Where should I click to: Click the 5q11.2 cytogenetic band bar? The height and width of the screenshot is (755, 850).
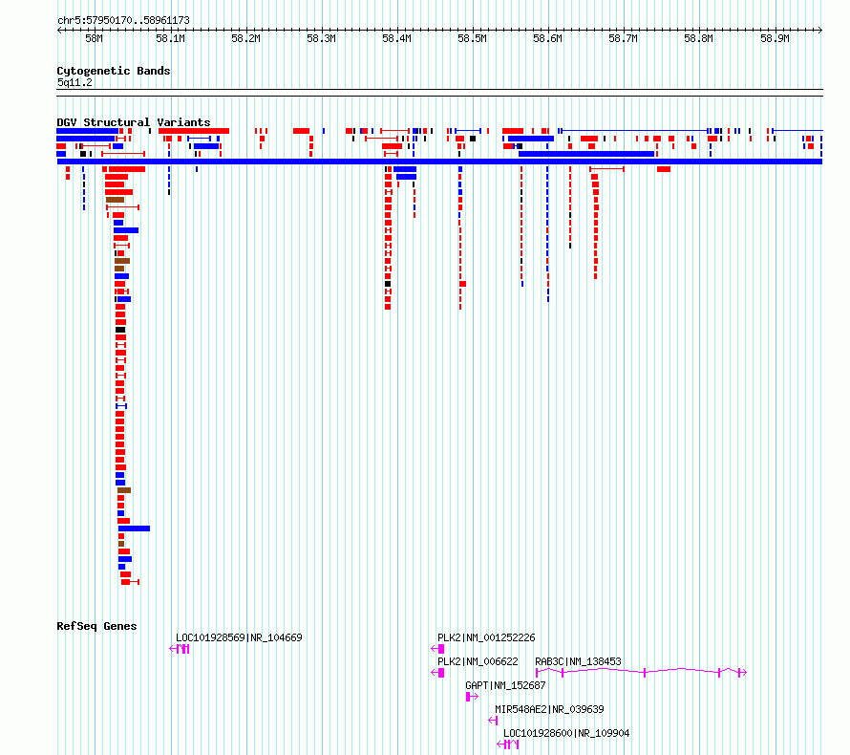(x=439, y=93)
